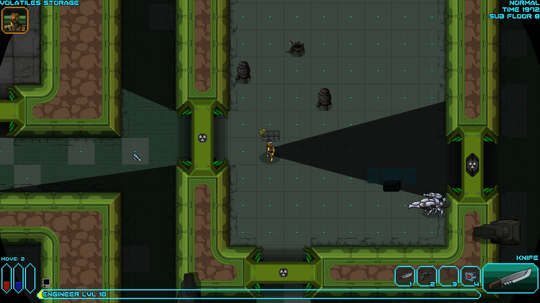Click the red health vial gauge
Image resolution: width=540 pixels, height=303 pixels.
pyautogui.click(x=6, y=278)
